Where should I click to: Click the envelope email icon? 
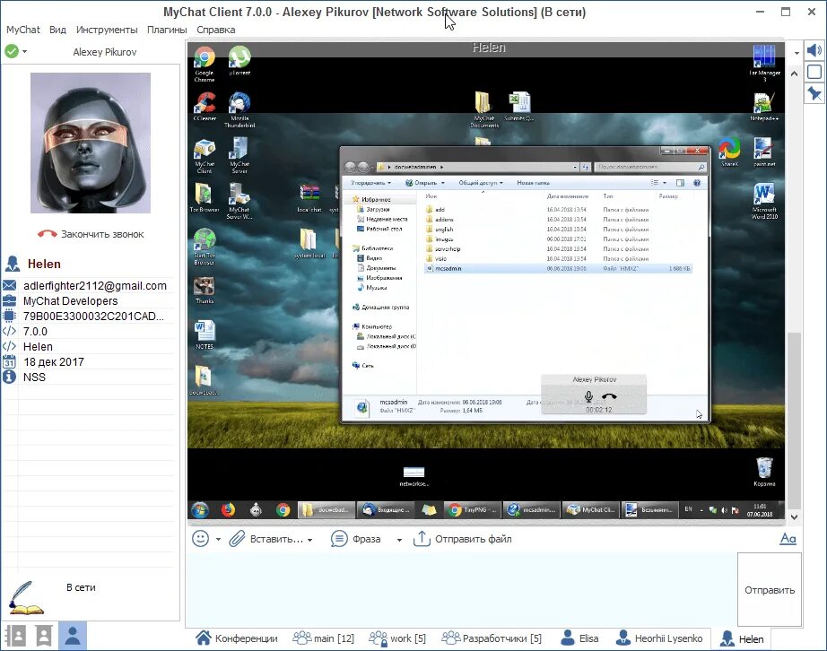click(x=10, y=286)
